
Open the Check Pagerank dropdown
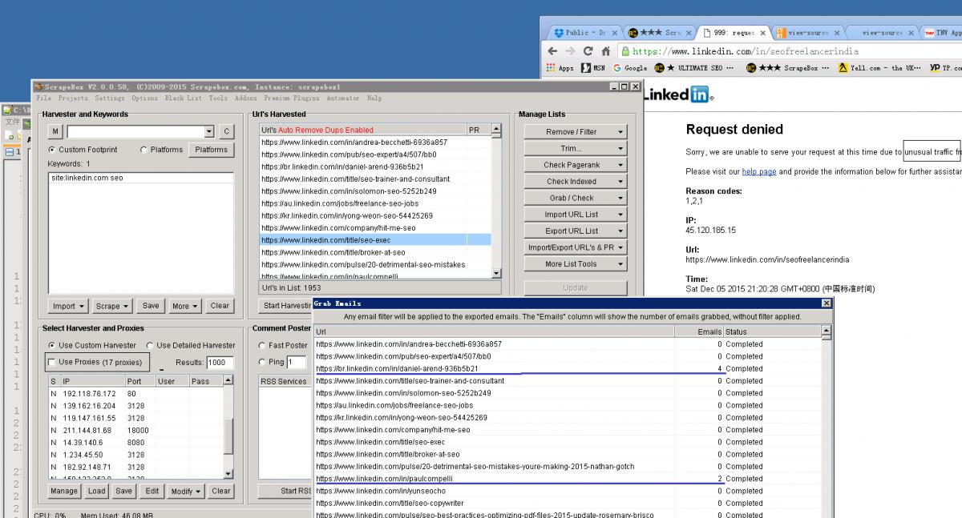point(576,165)
